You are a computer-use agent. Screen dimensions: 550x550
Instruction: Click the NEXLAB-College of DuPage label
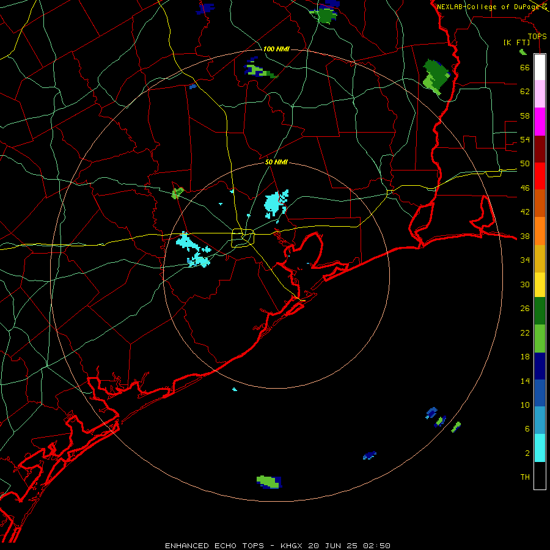click(x=489, y=7)
